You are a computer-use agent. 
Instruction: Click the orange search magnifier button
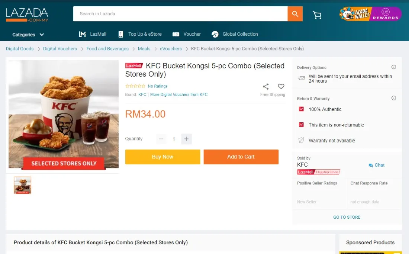(295, 14)
